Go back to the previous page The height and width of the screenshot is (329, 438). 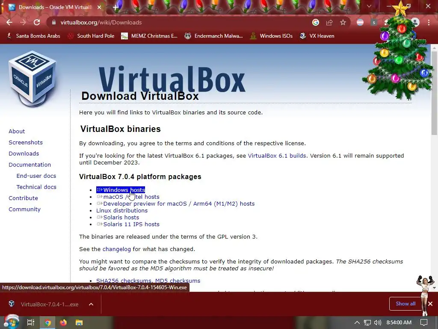click(x=9, y=22)
